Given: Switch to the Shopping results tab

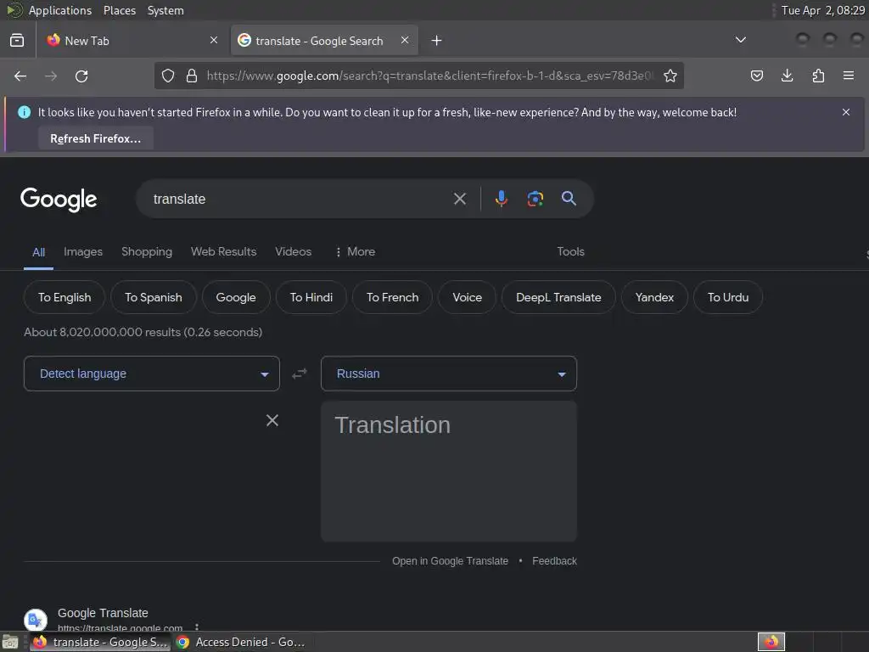Looking at the screenshot, I should tap(147, 251).
